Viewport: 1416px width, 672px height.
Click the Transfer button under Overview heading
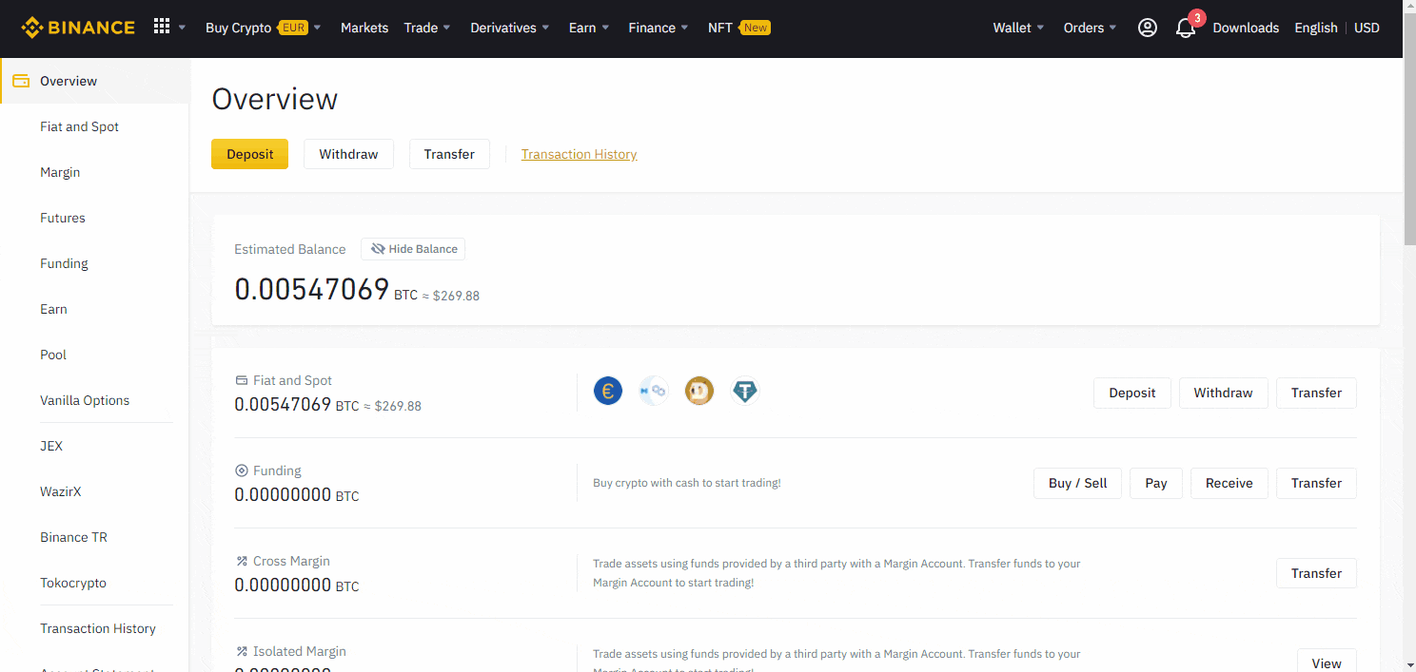click(x=449, y=154)
